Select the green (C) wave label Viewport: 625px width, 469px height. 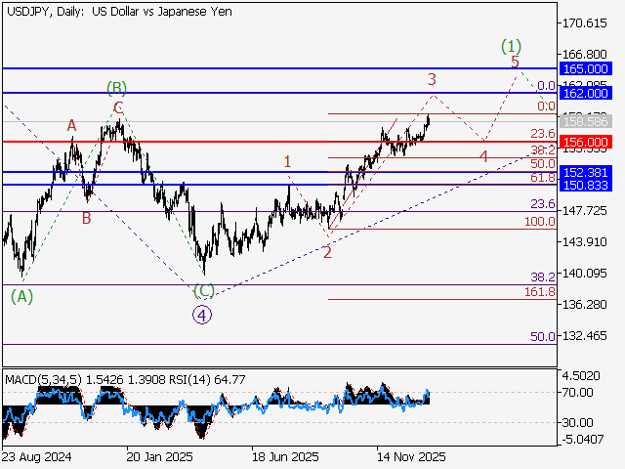point(203,290)
